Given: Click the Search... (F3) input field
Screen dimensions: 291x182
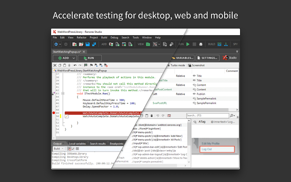Looking at the screenshot, I should pos(207,115).
